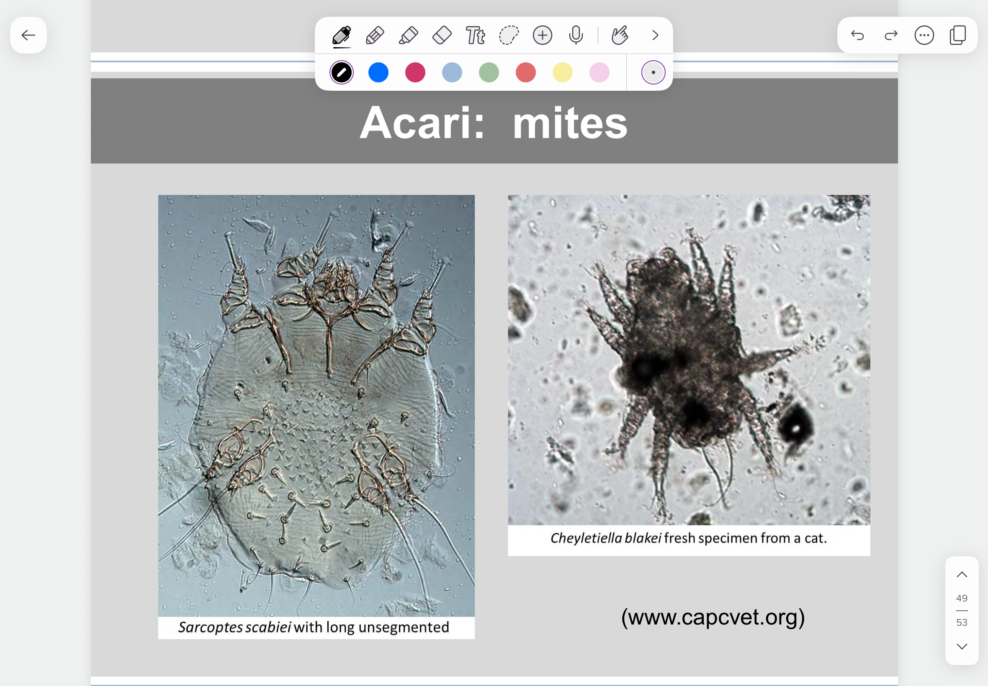
Task: Undo the last action
Action: click(x=857, y=35)
